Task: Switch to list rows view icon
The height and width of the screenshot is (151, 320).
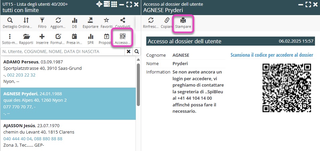Action: click(x=107, y=4)
